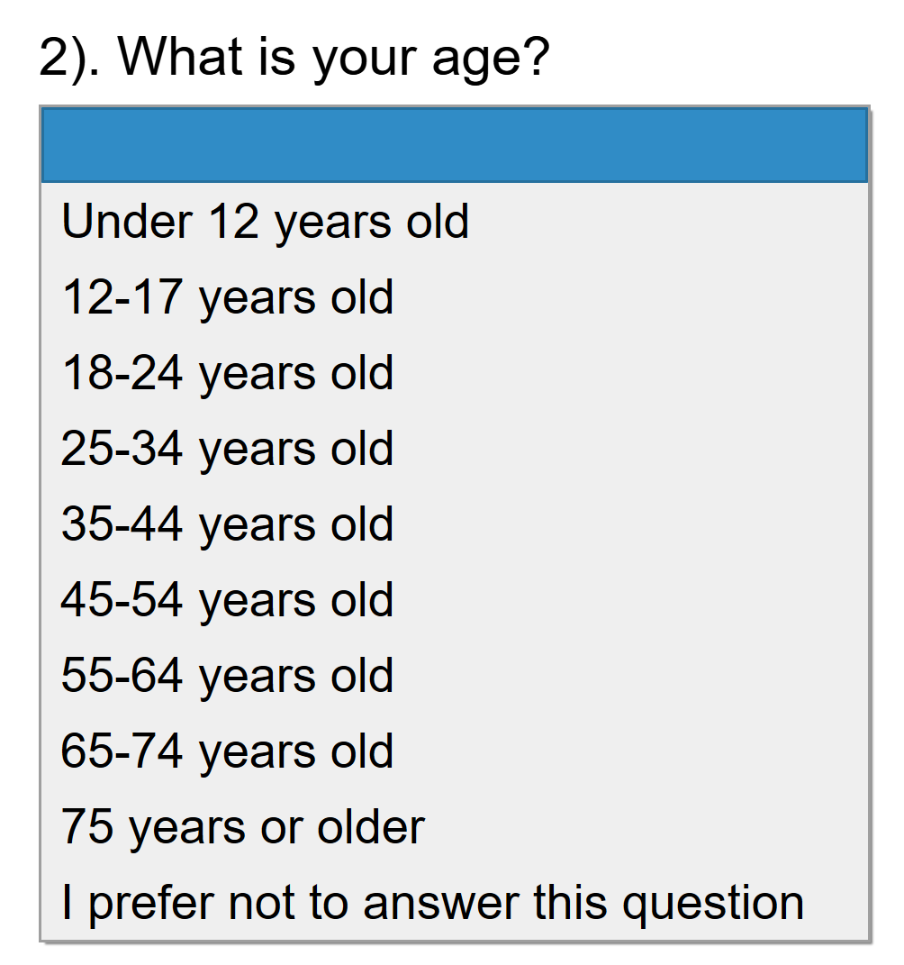Pick 18-24 years old age range
This screenshot has height=965, width=904.
227,373
